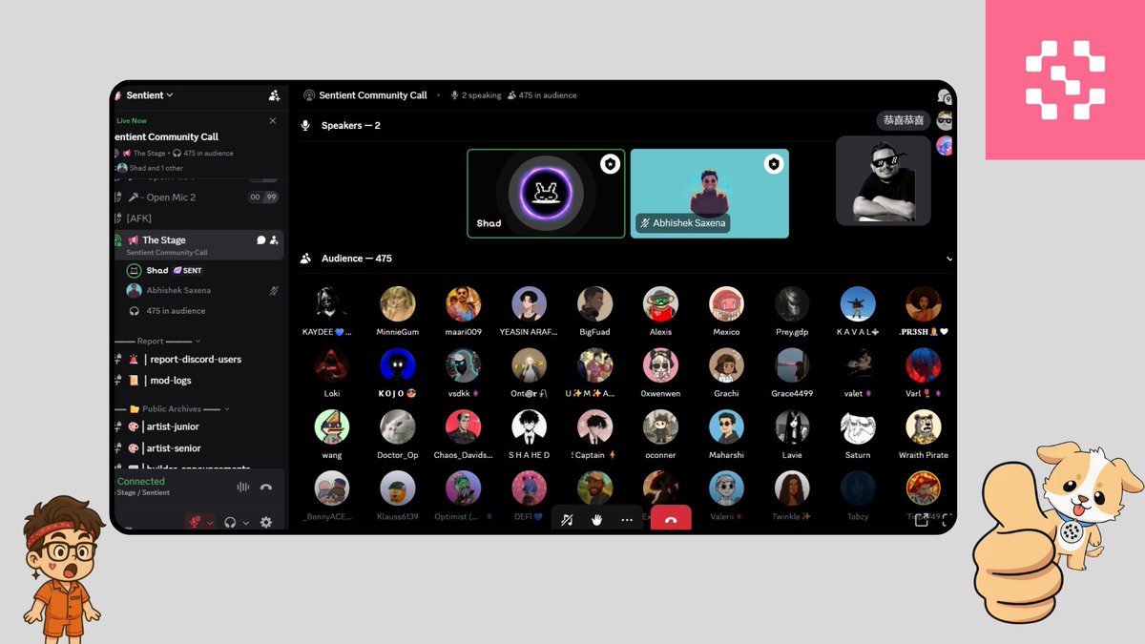Toggle the red muted microphone in user panel
This screenshot has height=644, width=1145.
point(197,522)
